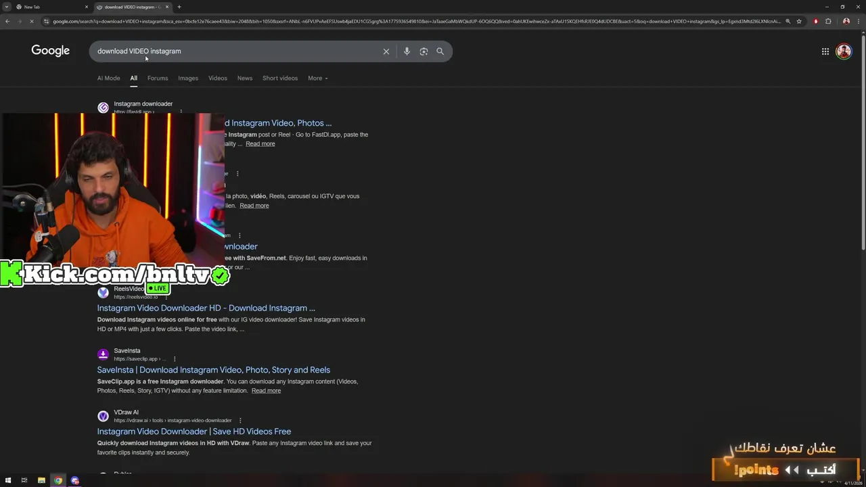Go back in browser history
The height and width of the screenshot is (487, 866).
click(x=7, y=22)
